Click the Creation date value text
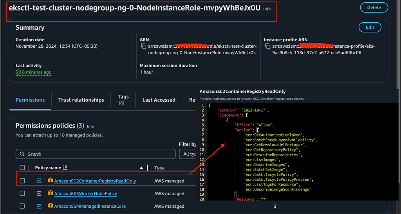 pos(56,46)
